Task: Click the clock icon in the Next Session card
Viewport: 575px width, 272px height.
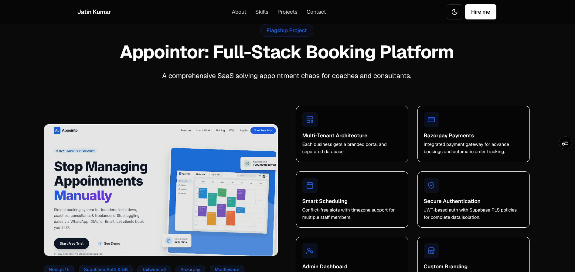Action: click(x=169, y=241)
